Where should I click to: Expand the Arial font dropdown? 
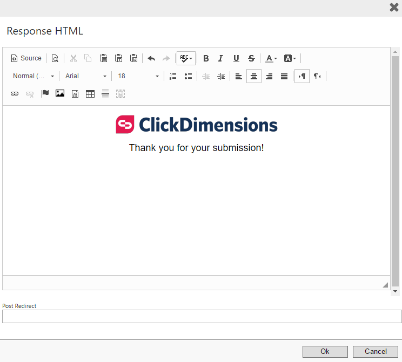(x=85, y=76)
